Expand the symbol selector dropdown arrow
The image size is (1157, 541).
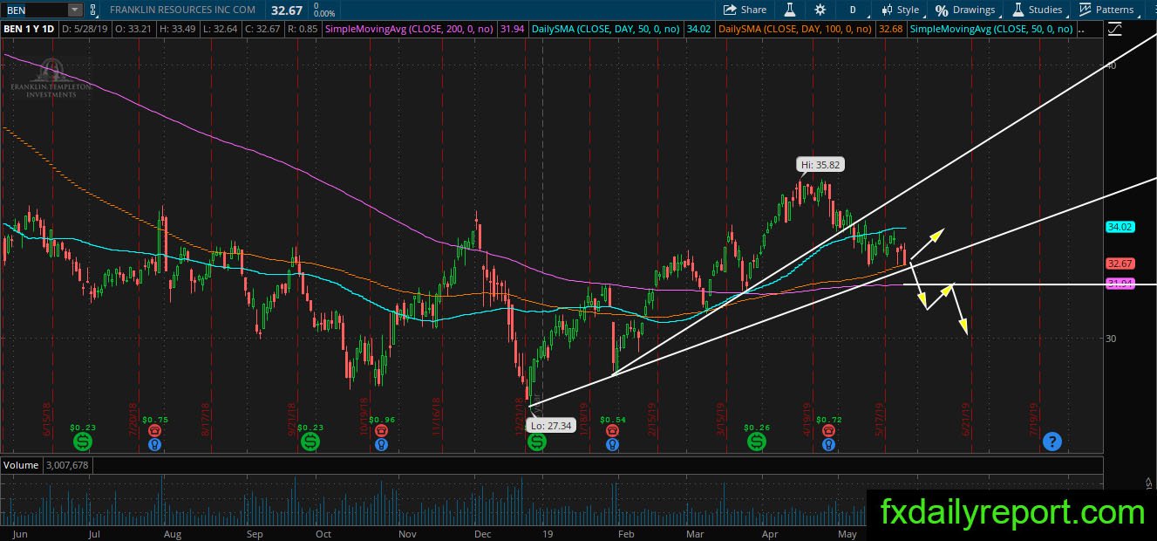click(x=75, y=10)
